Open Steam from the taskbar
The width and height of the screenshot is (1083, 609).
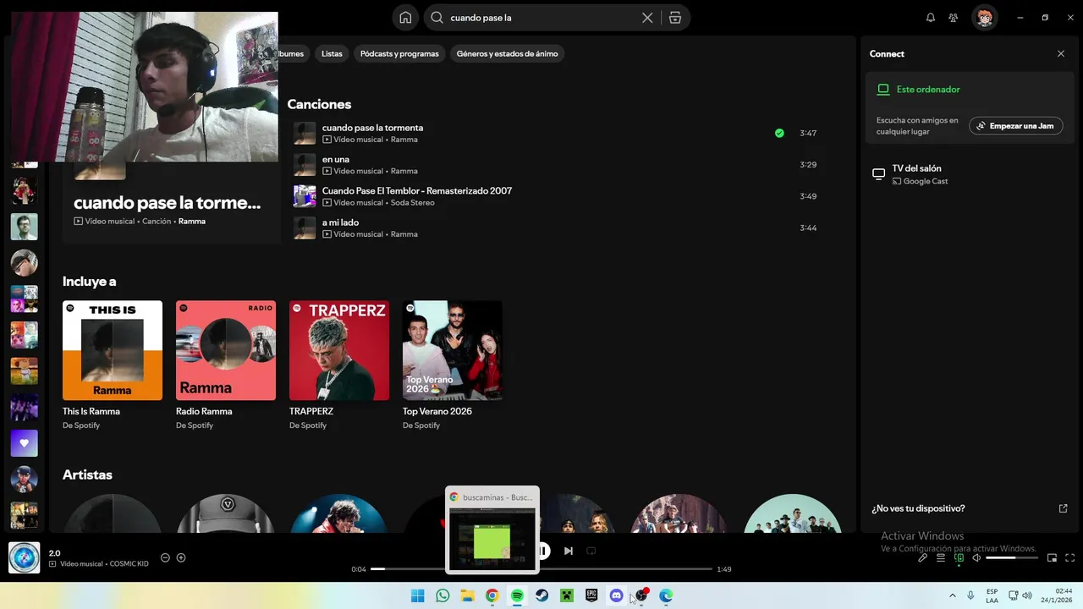pos(541,595)
